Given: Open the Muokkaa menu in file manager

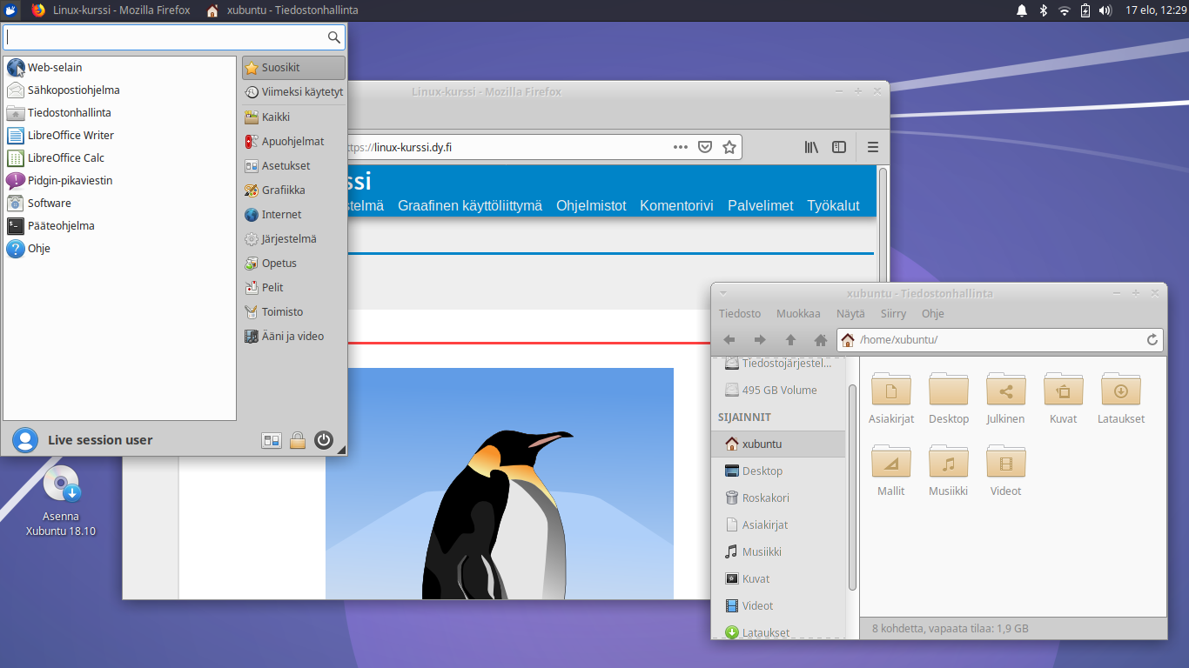Looking at the screenshot, I should [x=798, y=313].
